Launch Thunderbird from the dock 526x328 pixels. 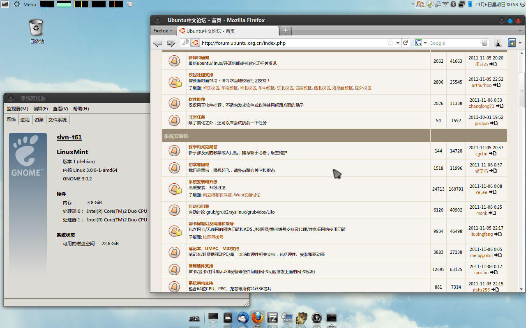pyautogui.click(x=243, y=317)
